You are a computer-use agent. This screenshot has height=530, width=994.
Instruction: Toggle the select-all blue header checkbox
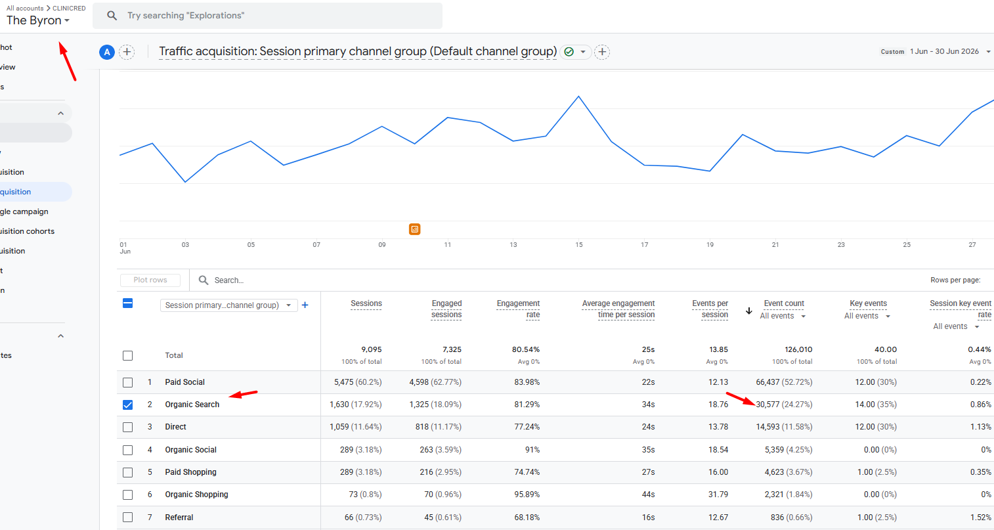click(127, 303)
